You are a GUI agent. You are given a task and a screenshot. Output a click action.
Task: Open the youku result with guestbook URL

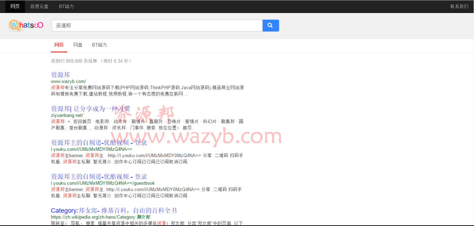tap(99, 176)
